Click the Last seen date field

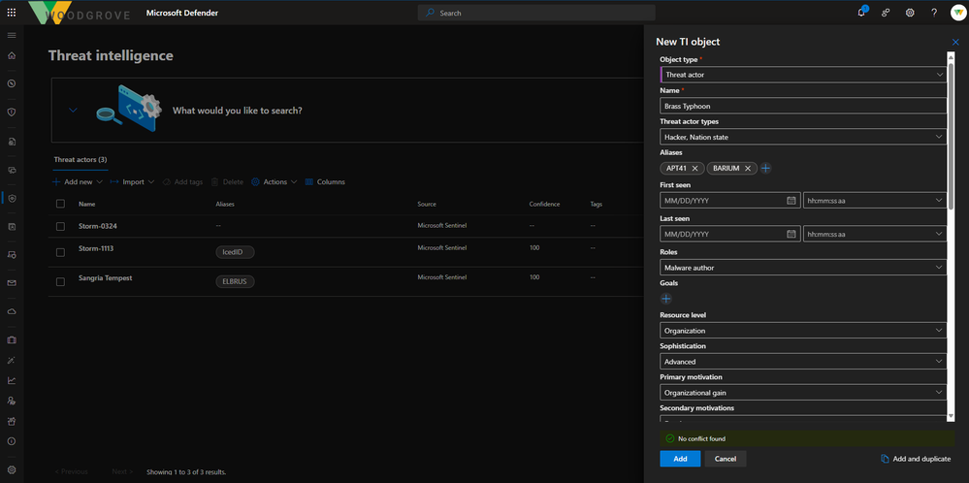click(730, 234)
